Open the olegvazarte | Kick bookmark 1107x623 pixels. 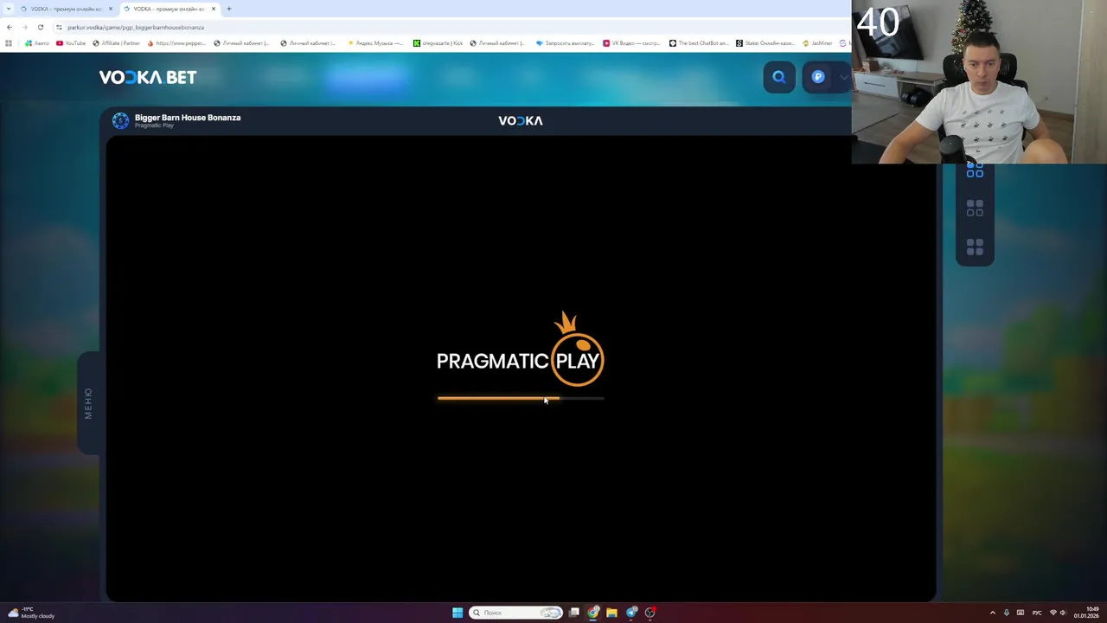click(438, 43)
